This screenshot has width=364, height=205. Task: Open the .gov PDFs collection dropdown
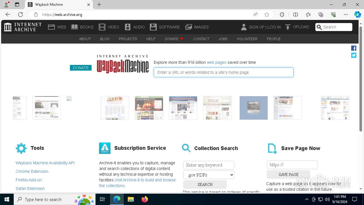[x=209, y=175]
